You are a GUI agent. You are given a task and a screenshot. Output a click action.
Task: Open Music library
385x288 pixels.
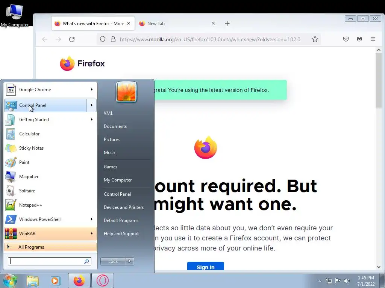(x=109, y=153)
